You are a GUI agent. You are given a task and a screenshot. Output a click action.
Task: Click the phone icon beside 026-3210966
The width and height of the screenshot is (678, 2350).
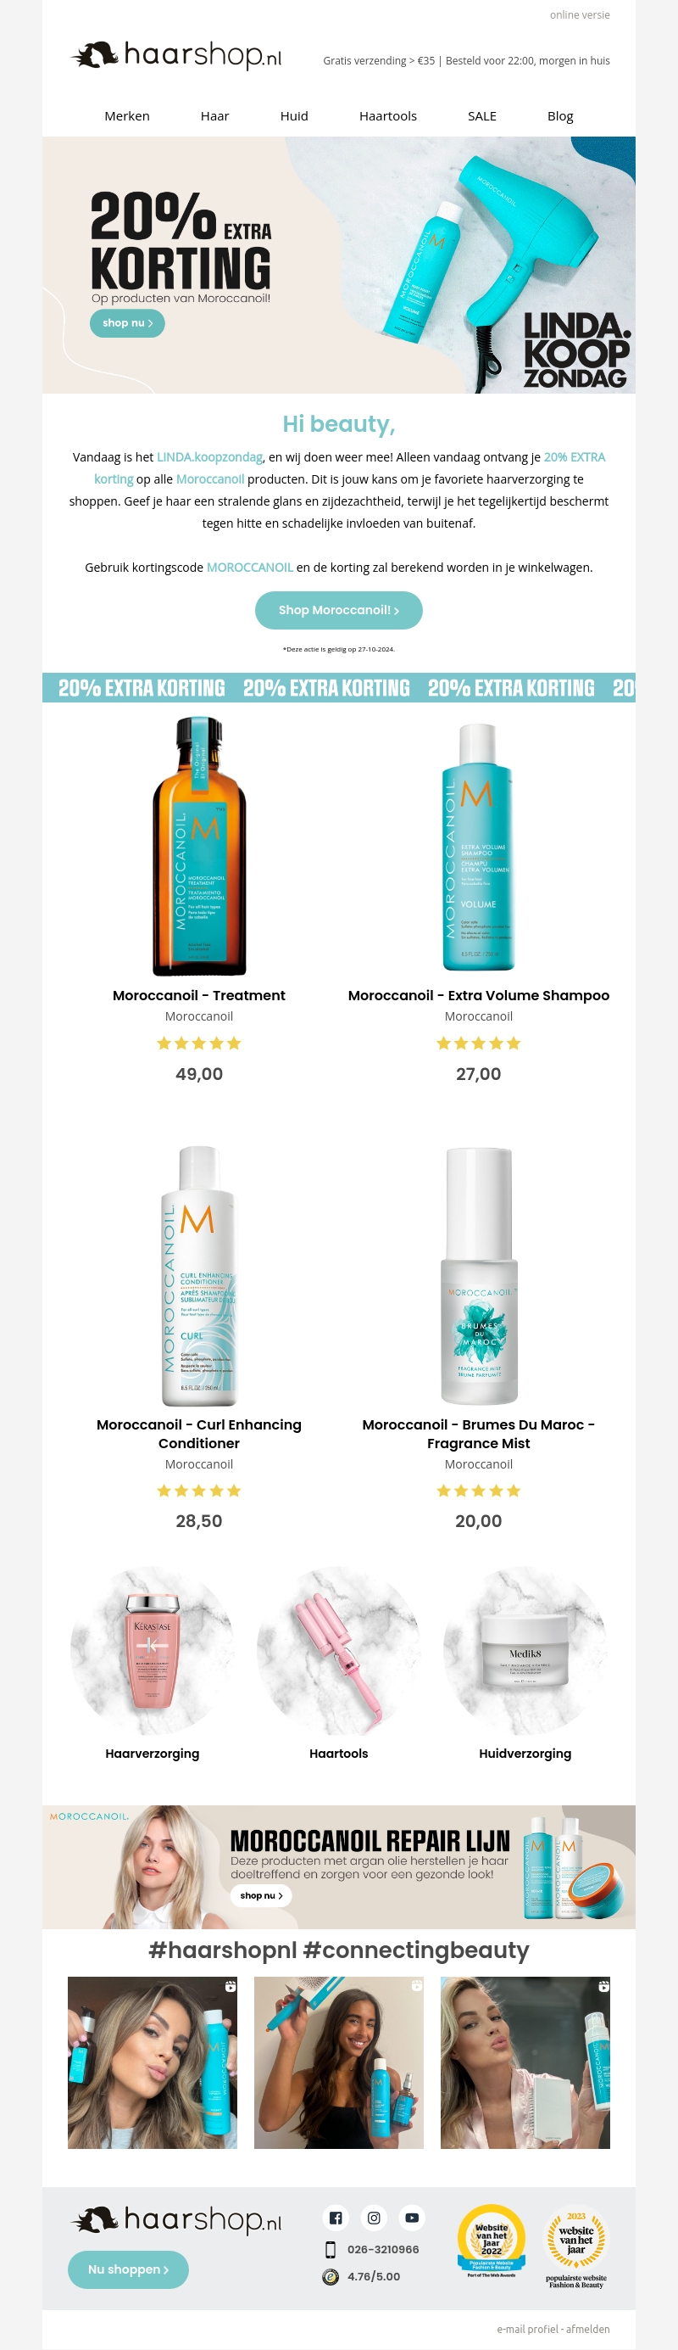tap(331, 2250)
